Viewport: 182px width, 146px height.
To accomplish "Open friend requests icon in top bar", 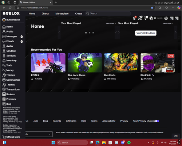I will [140, 18].
